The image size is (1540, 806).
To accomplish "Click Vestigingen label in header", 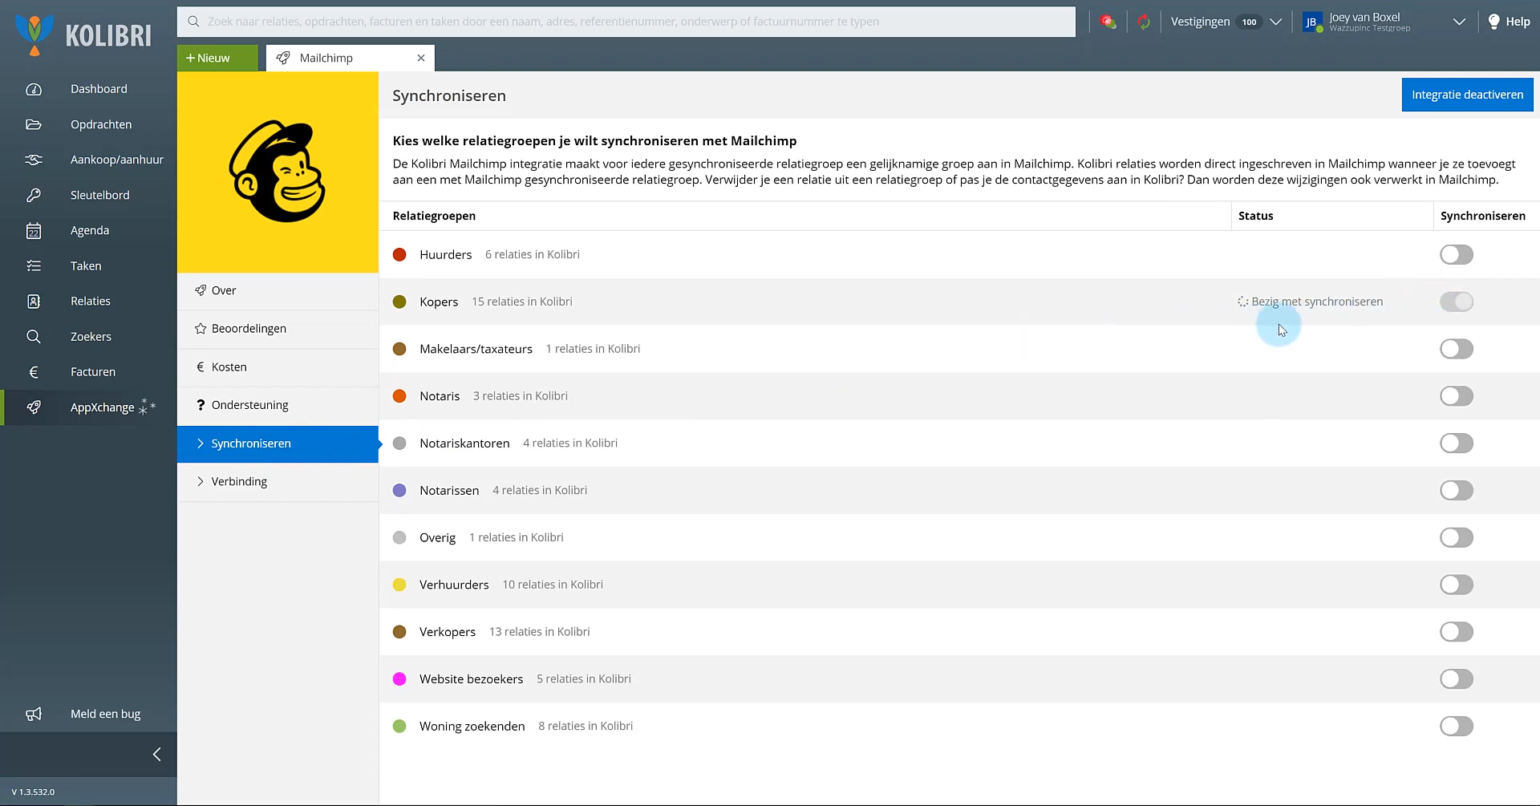I will (1200, 22).
